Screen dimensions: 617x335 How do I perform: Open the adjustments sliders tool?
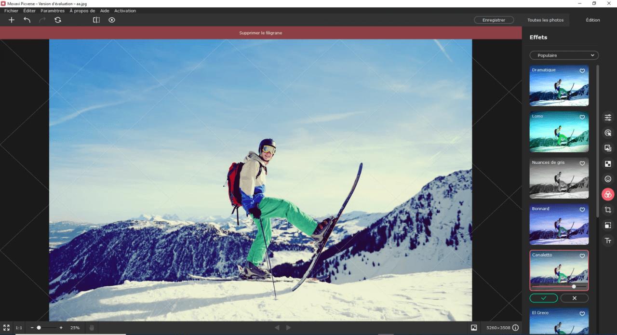608,118
